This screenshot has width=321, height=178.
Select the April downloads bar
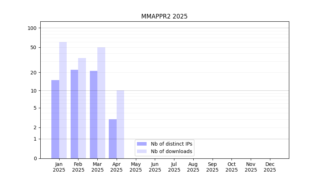(x=120, y=124)
